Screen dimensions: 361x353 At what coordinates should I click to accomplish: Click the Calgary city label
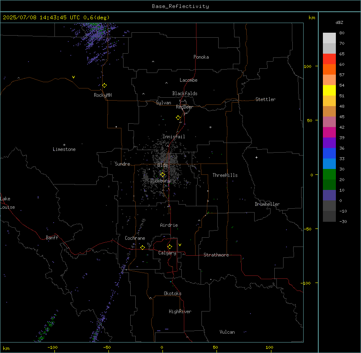coord(167,253)
